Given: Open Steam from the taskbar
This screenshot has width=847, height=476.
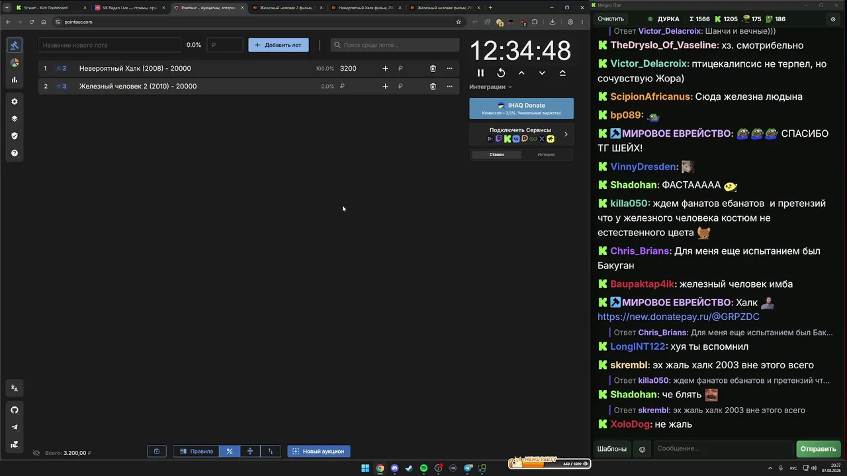Looking at the screenshot, I should 409,468.
